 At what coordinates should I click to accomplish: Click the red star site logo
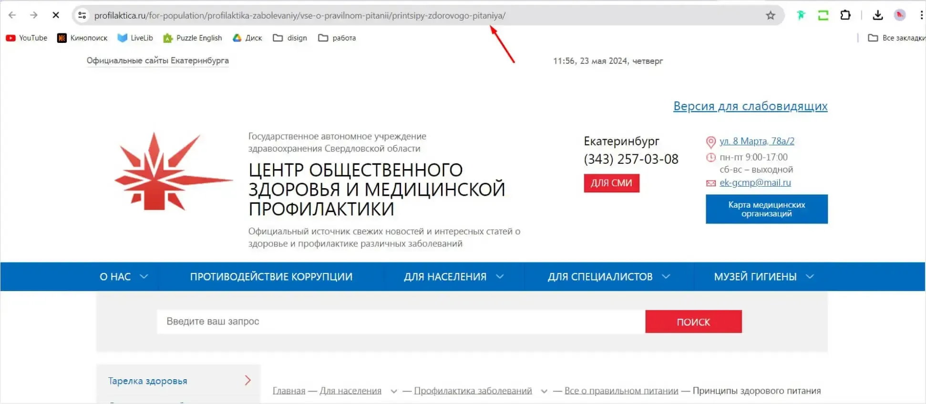[174, 172]
